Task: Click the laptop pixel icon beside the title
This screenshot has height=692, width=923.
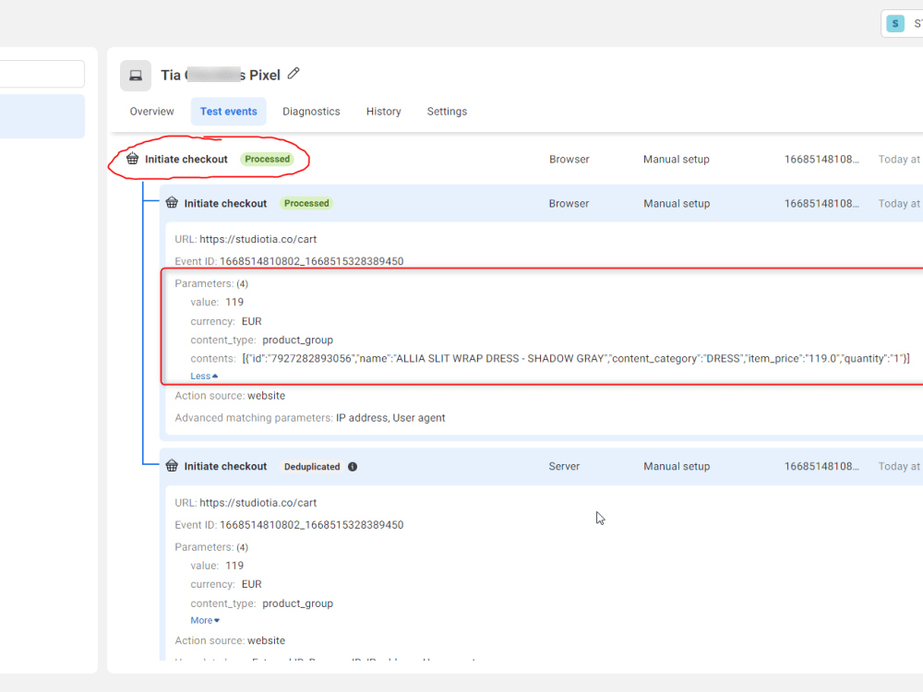Action: click(x=136, y=76)
